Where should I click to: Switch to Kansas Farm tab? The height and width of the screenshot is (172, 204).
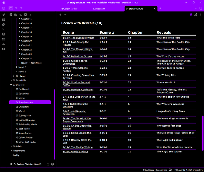click(x=99, y=9)
